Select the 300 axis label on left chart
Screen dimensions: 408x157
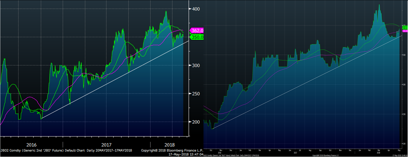click(x=196, y=65)
